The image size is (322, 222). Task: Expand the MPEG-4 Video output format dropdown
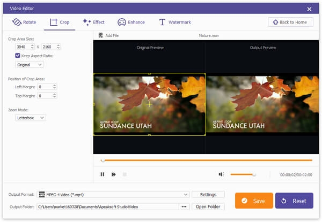tap(114, 195)
